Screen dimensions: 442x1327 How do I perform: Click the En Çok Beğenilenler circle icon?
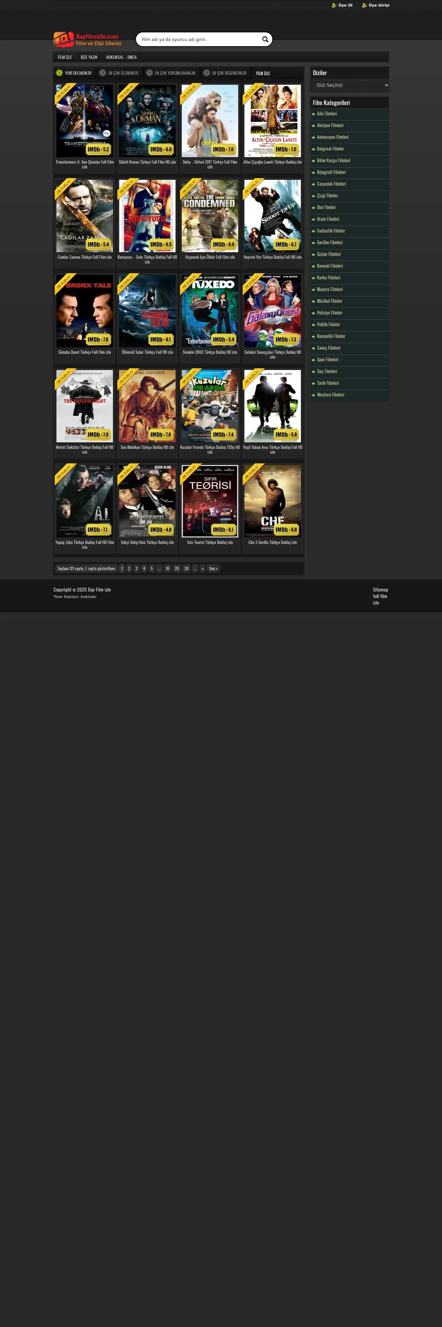(x=206, y=73)
